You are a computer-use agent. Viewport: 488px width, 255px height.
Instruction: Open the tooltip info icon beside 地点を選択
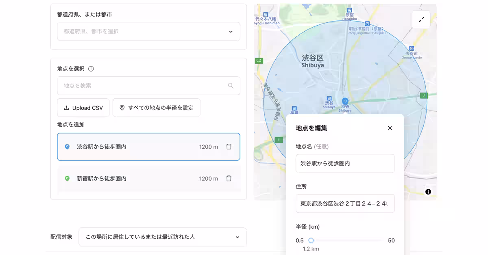[x=90, y=69]
